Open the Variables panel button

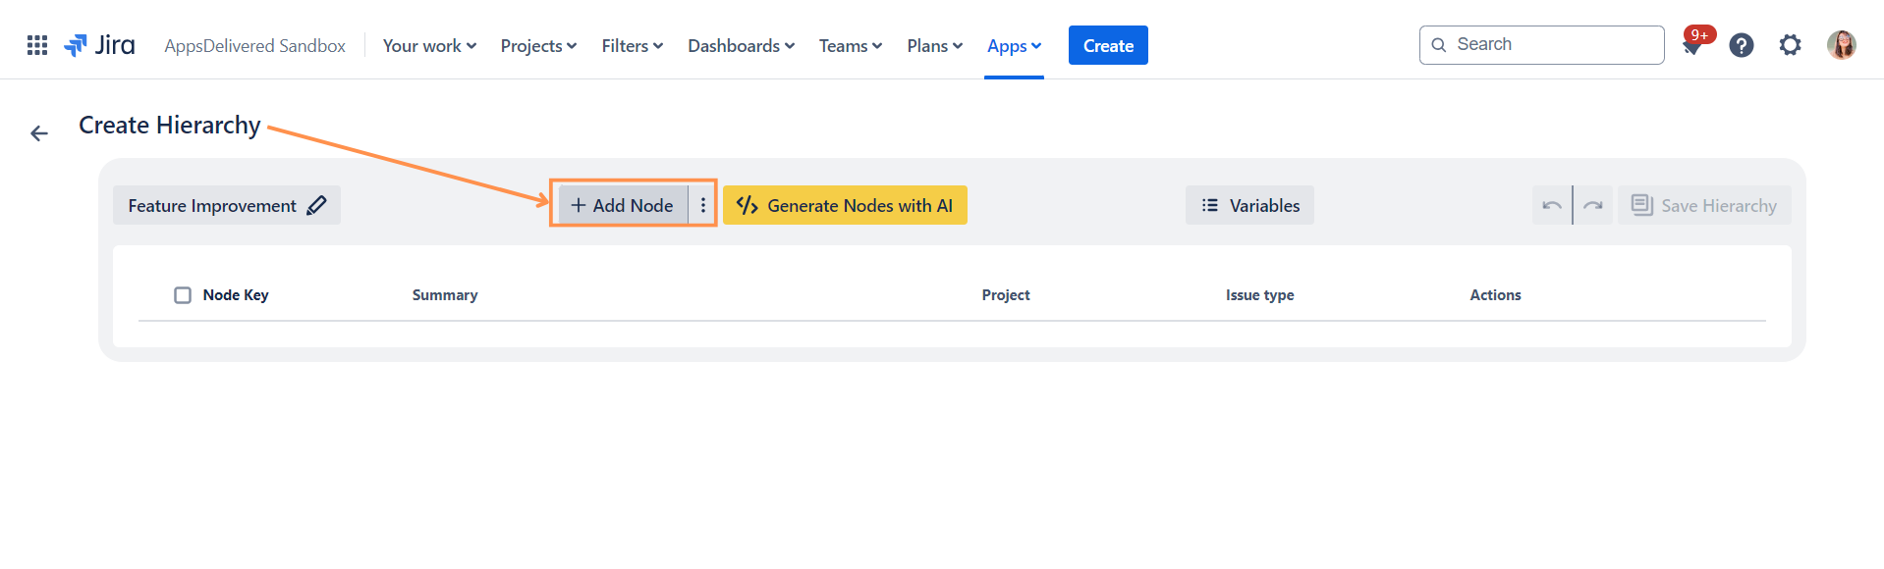pyautogui.click(x=1249, y=205)
